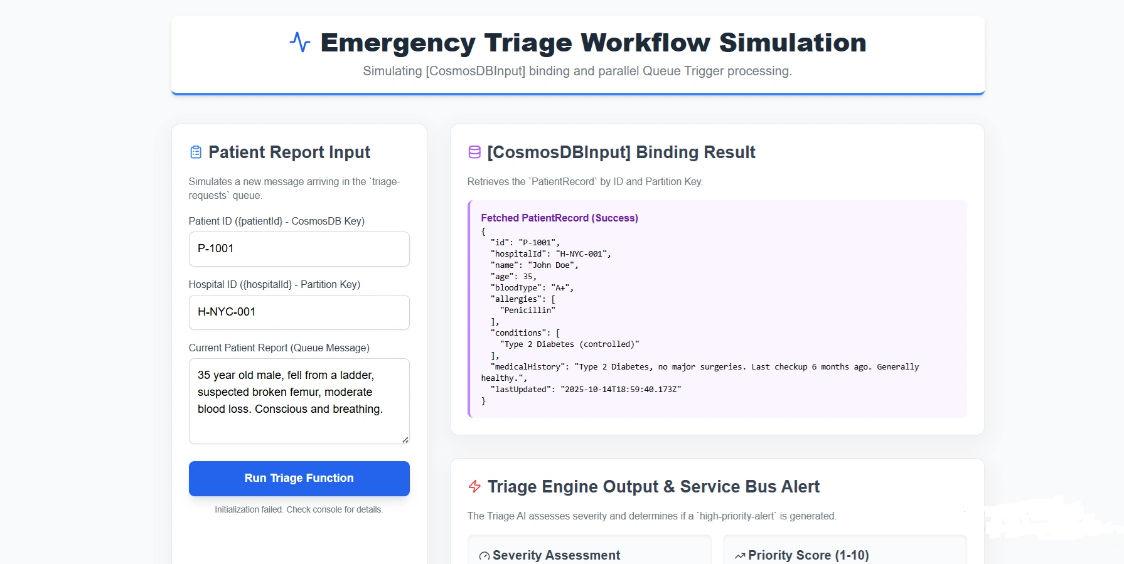Click the "age": 35 JSON line
Viewport: 1124px width, 564px height.
(513, 277)
